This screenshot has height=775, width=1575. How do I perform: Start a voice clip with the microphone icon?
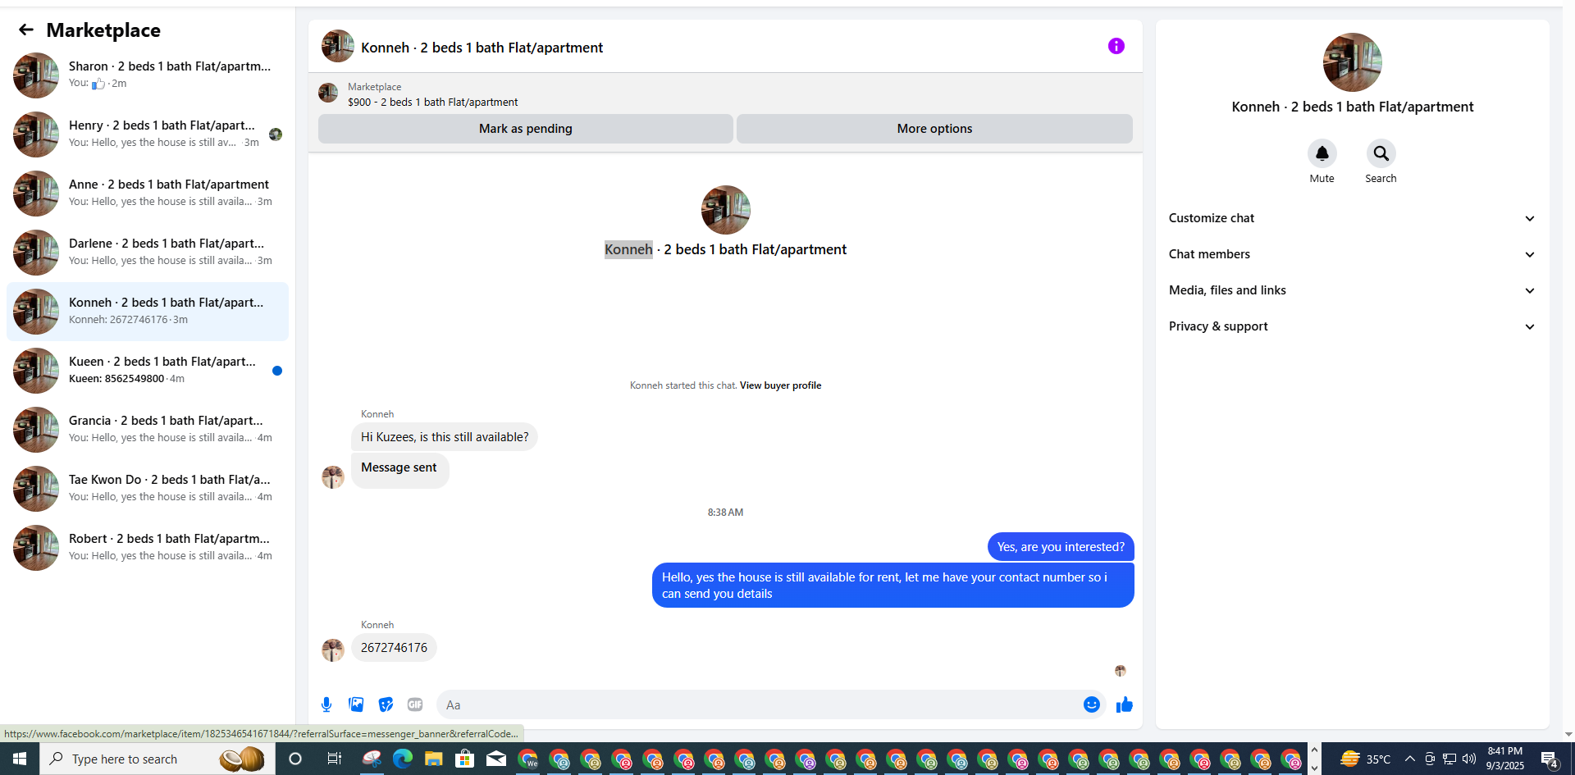pyautogui.click(x=326, y=704)
